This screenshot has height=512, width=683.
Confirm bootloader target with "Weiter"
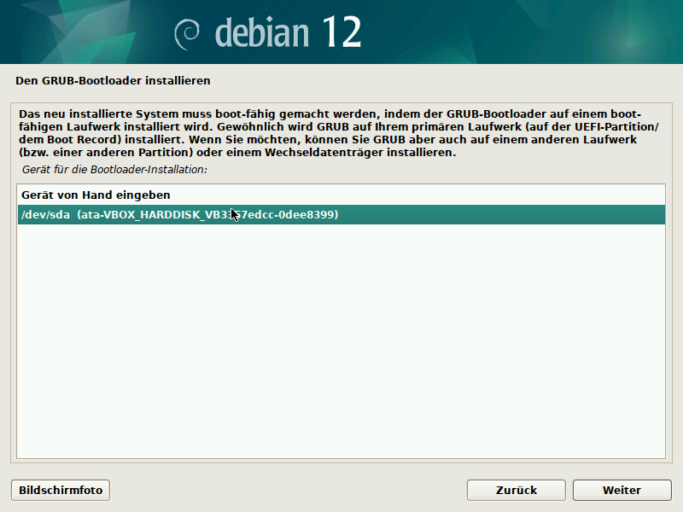[x=622, y=490]
